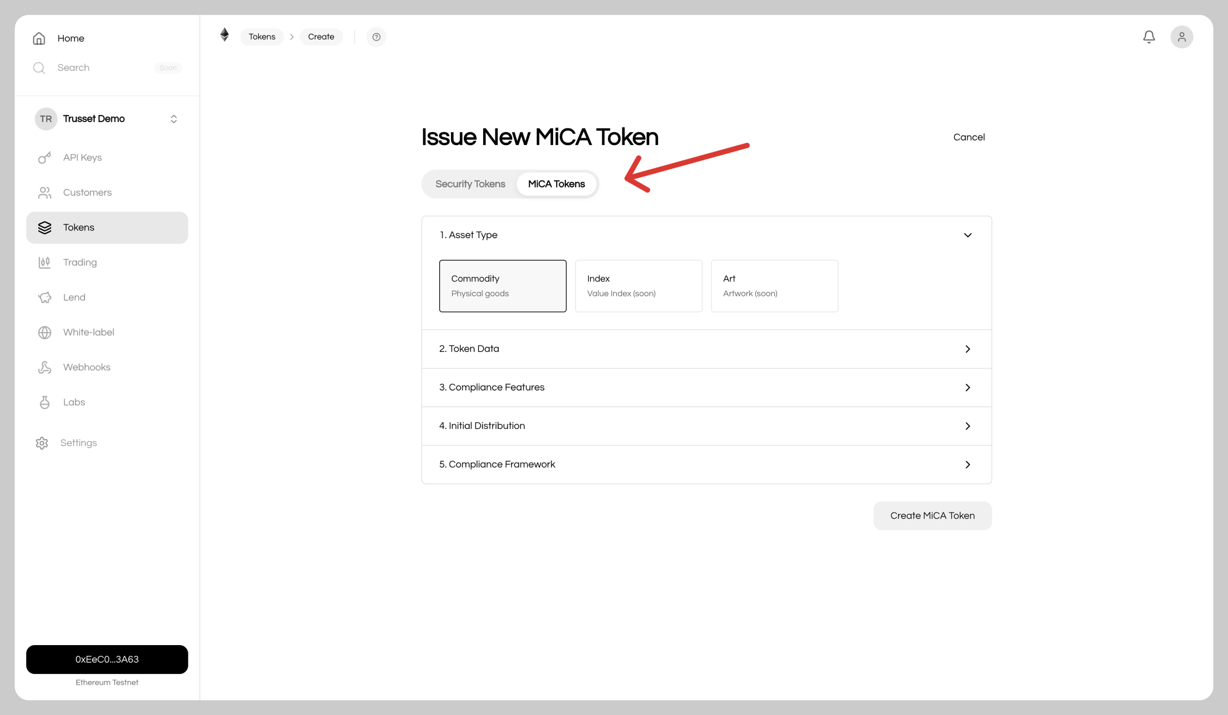Click the Labs flask icon
This screenshot has height=715, width=1228.
point(45,402)
